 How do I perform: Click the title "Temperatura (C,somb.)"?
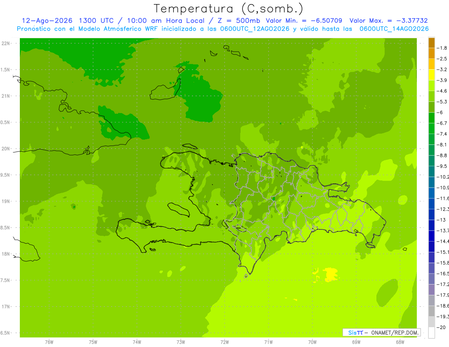(229, 9)
